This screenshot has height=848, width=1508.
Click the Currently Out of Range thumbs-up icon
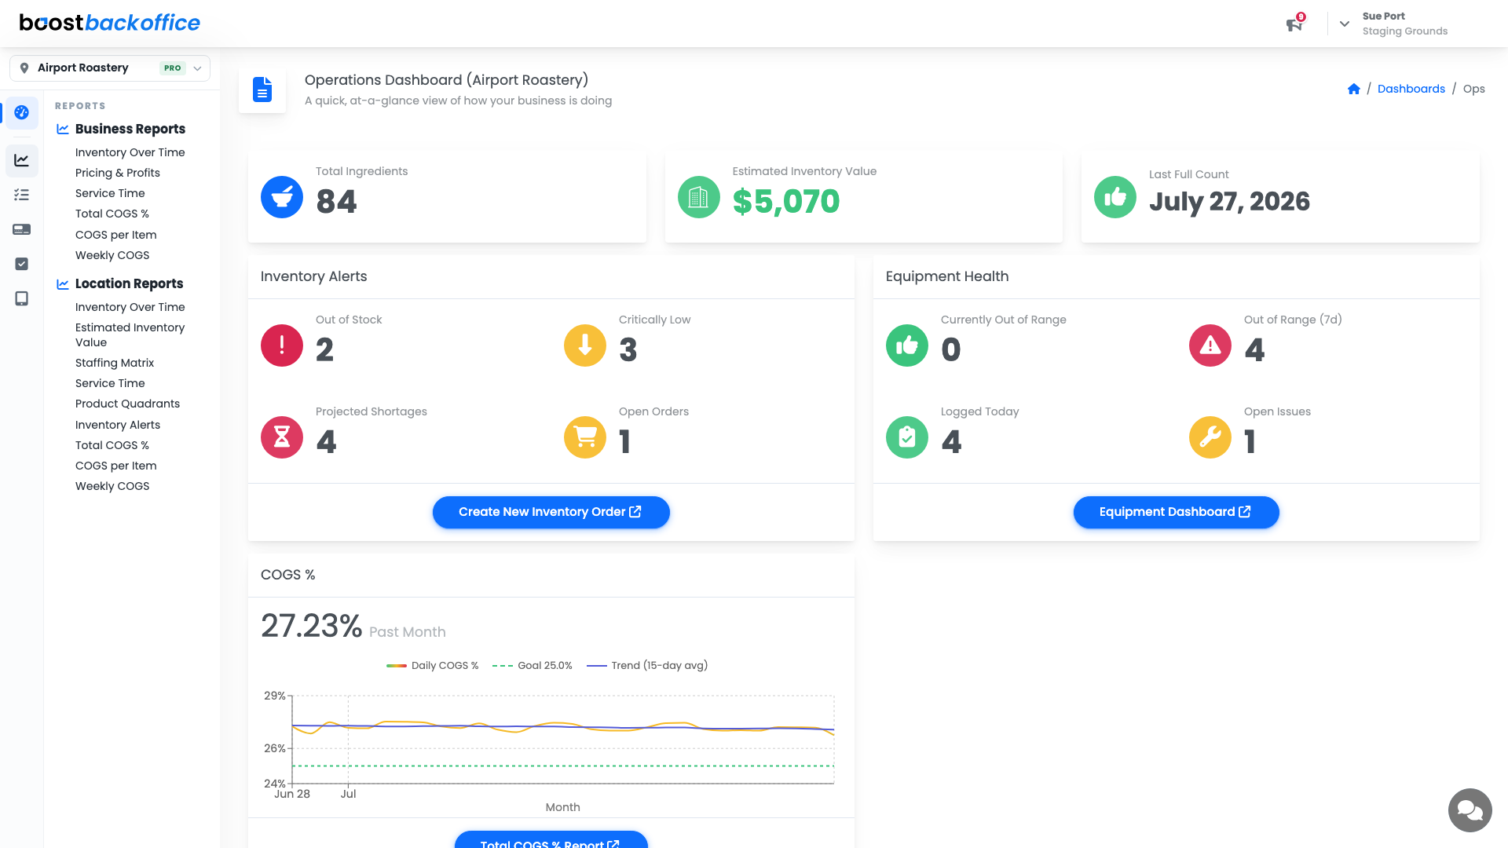click(x=907, y=345)
